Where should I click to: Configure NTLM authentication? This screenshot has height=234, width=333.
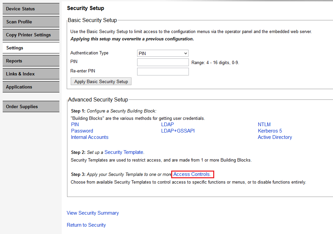coord(264,124)
